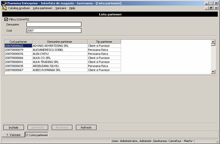Click Persoana fizica in the ALEXANDRESCU IONEL row
Image resolution: width=220 pixels, height=144 pixels.
tap(104, 50)
